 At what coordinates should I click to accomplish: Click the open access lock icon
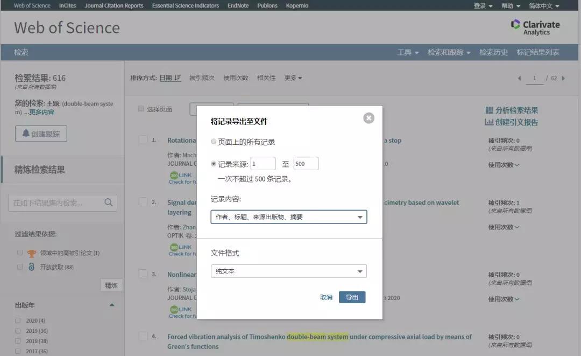[x=32, y=267]
